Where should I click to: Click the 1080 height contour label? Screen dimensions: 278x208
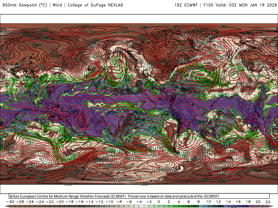tap(166, 167)
